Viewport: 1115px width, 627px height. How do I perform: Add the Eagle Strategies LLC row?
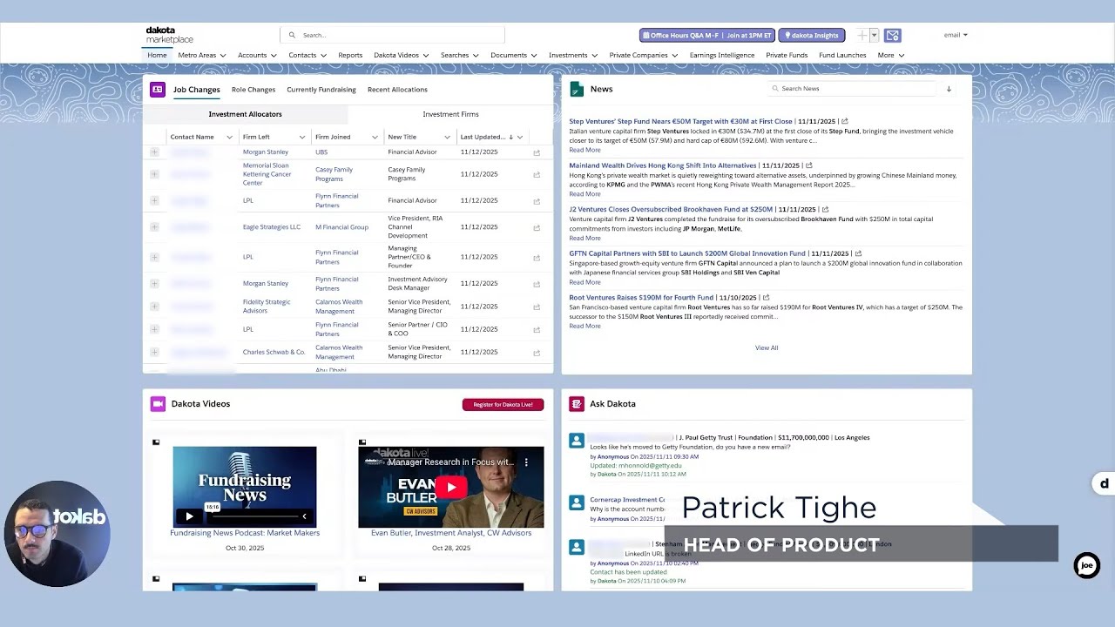point(154,226)
